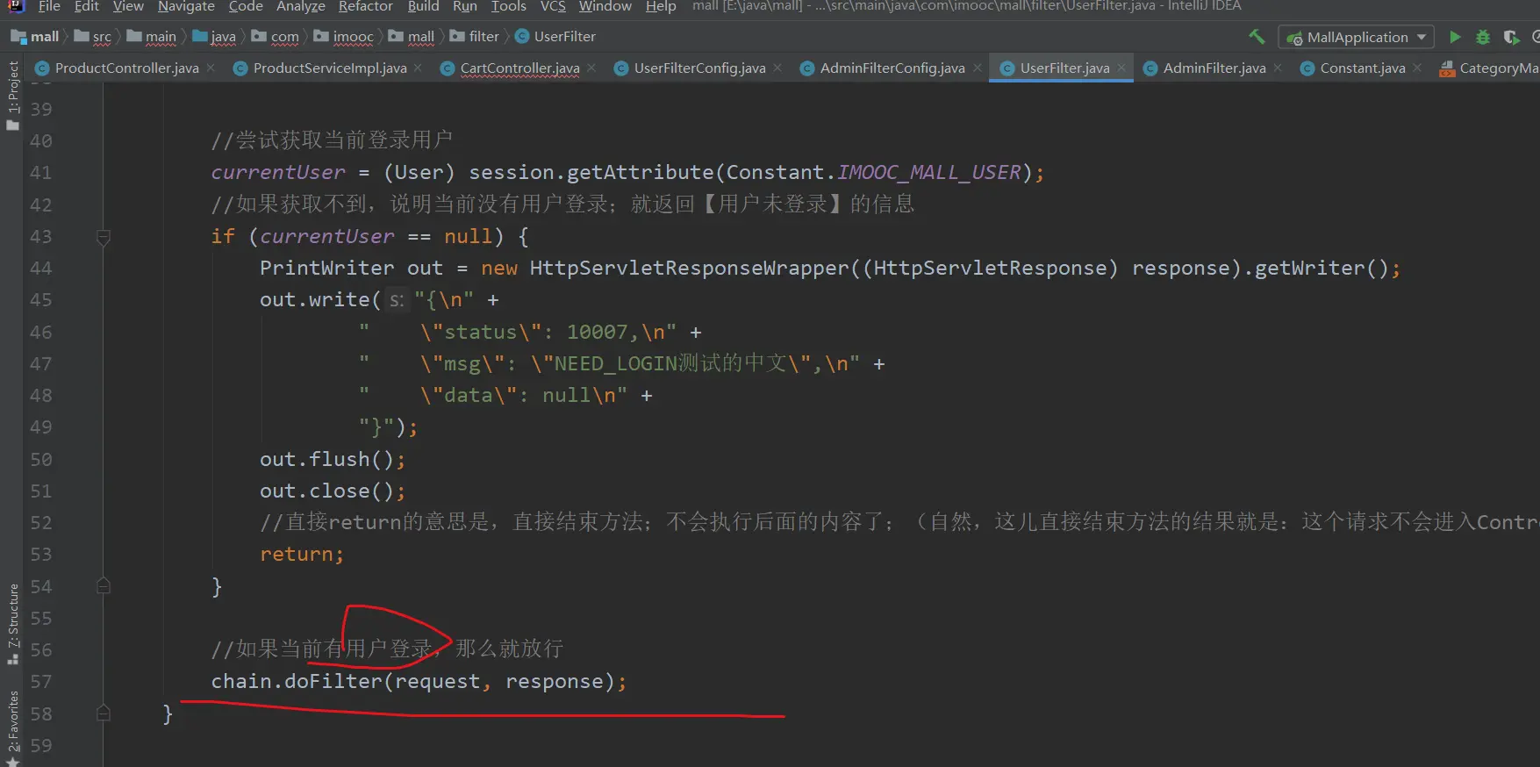Switch to the AdminFilter.java tab

pos(1214,68)
